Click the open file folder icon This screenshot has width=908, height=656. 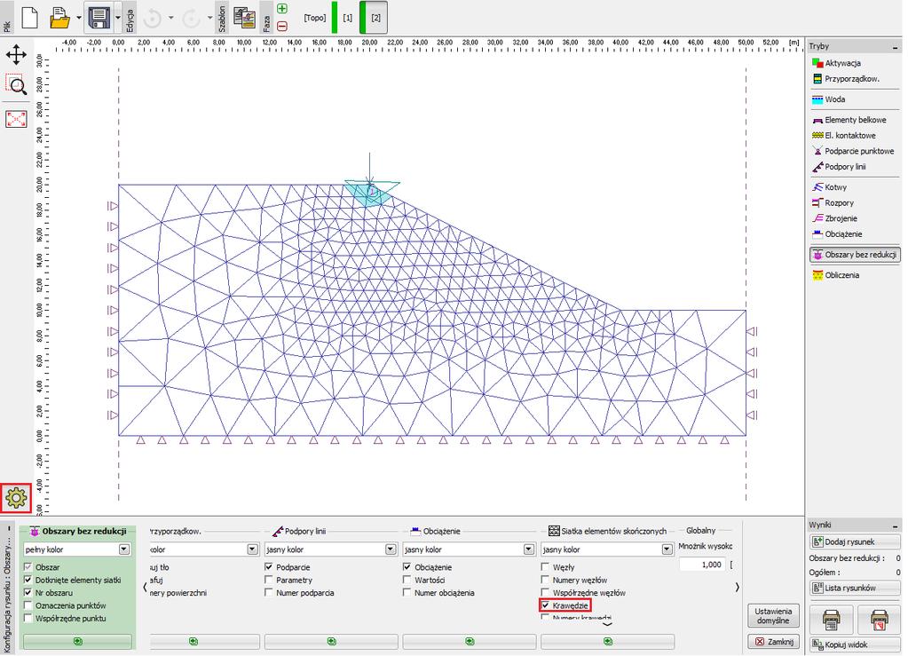59,18
